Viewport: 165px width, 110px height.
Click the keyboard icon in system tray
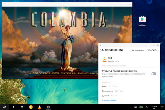click(136, 107)
